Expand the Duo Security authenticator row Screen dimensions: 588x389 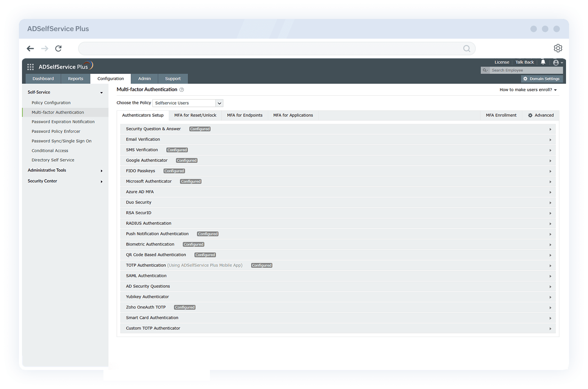pos(550,202)
